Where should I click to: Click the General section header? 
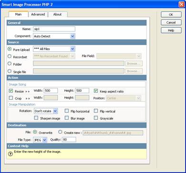(76, 23)
